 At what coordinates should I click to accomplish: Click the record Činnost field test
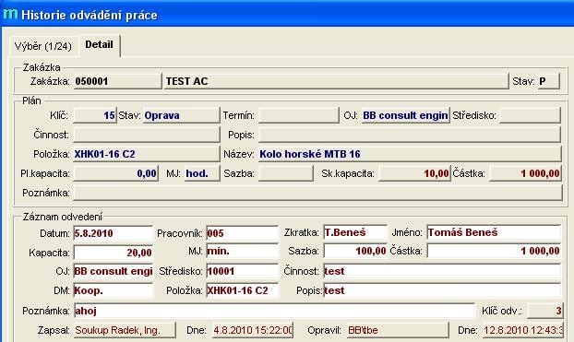coord(442,271)
